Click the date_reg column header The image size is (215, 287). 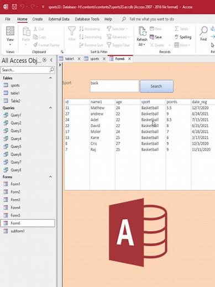coord(200,102)
